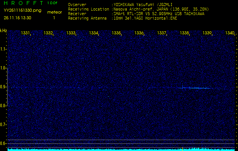Click the 0.6 kHz frequency tick
The height and width of the screenshot is (151, 238).
[x=3, y=143]
